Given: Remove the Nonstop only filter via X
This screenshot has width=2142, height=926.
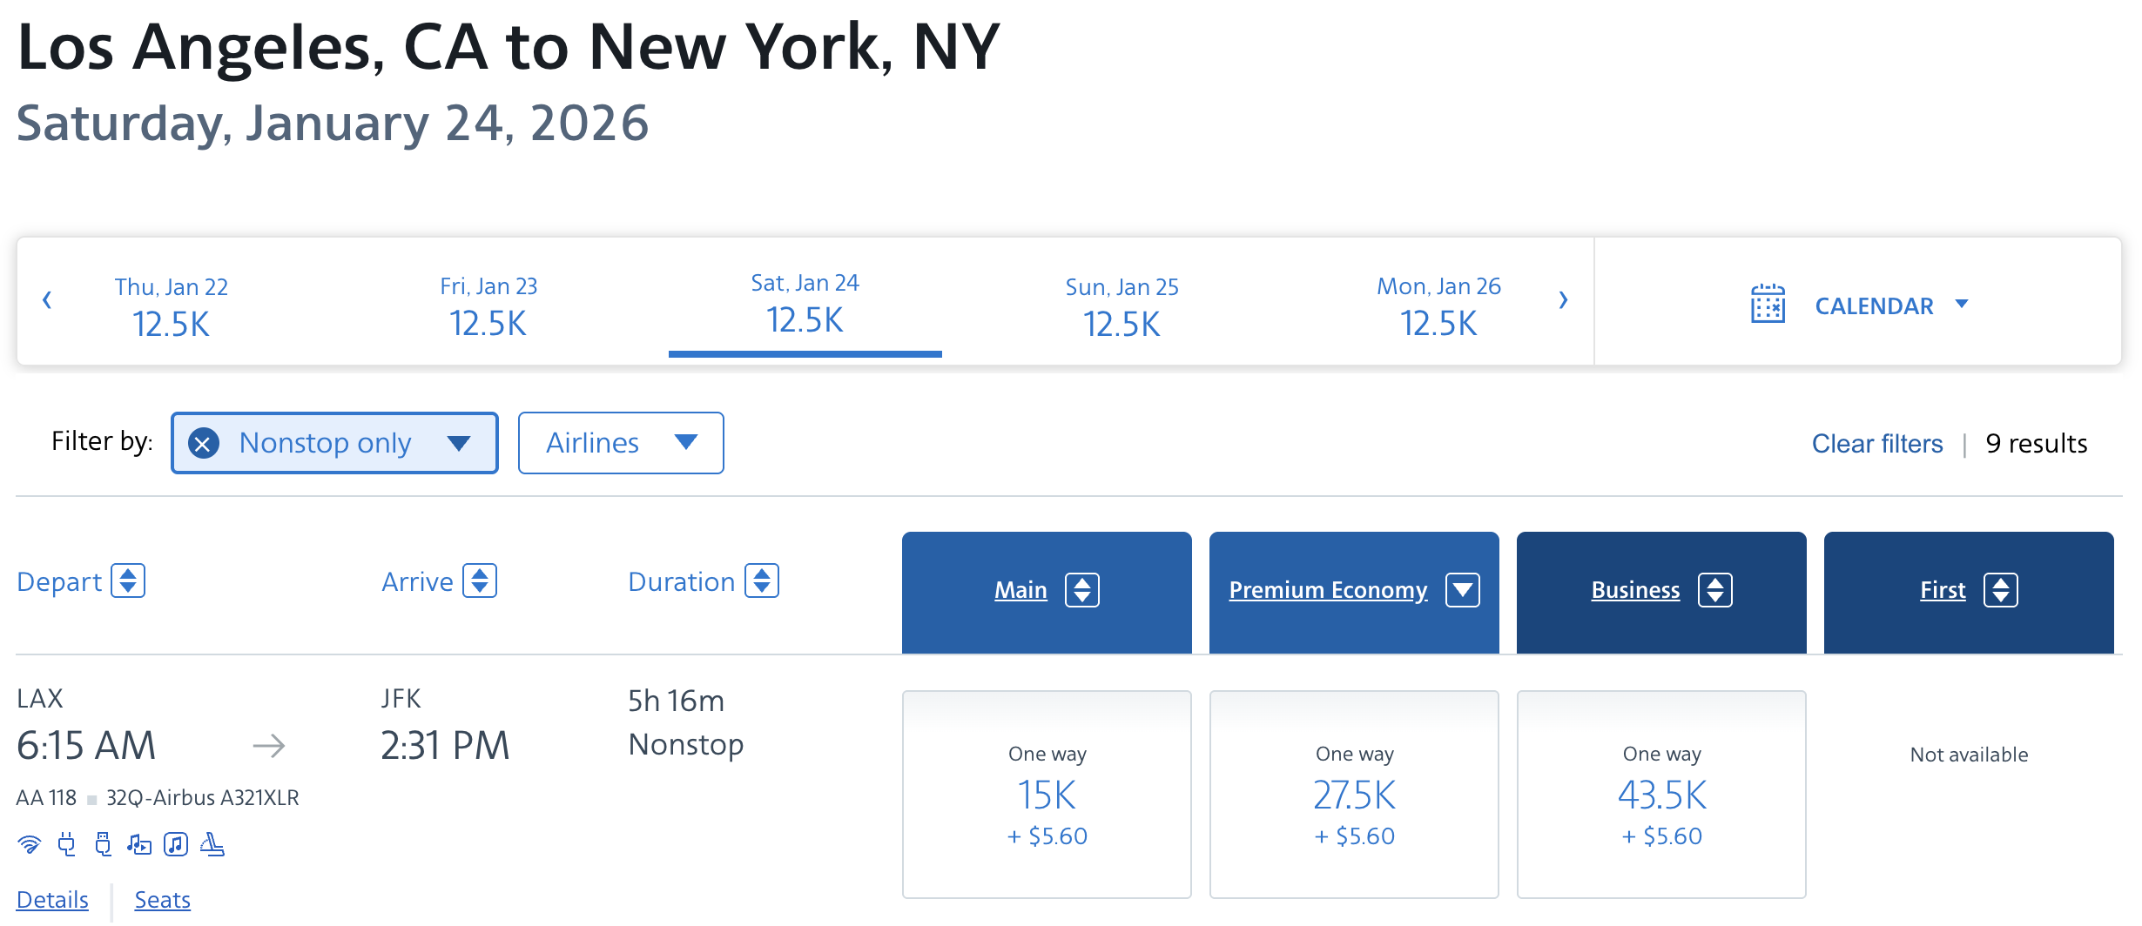Looking at the screenshot, I should [204, 444].
